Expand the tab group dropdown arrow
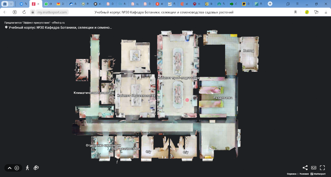The image size is (331, 177). pos(12,4)
